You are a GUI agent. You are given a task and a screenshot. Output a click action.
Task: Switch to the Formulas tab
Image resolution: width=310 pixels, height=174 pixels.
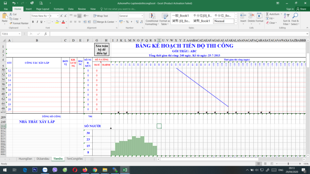coord(59,9)
